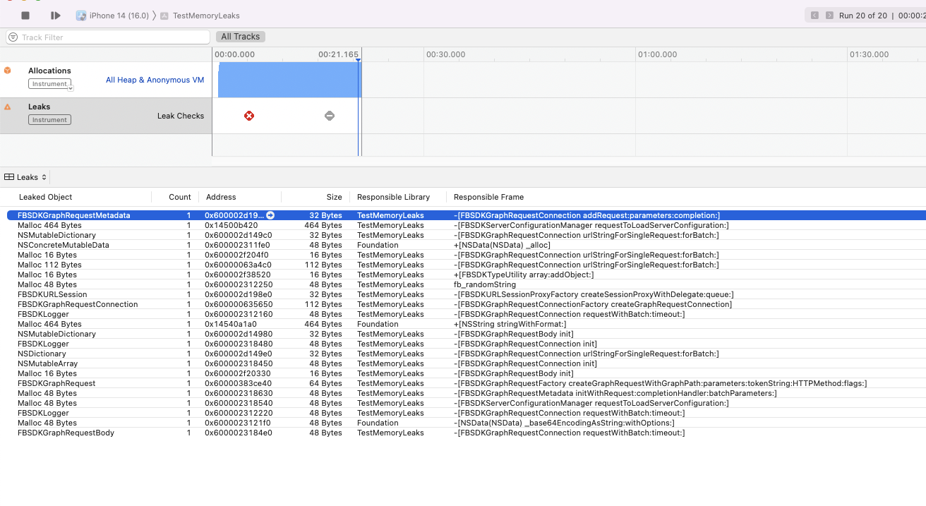Select the All Tracks button

(241, 37)
